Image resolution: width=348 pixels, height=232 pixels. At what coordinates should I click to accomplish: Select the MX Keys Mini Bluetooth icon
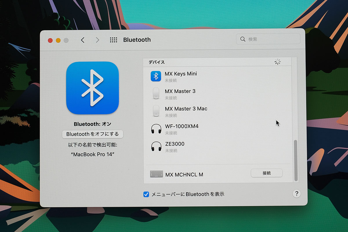(156, 76)
